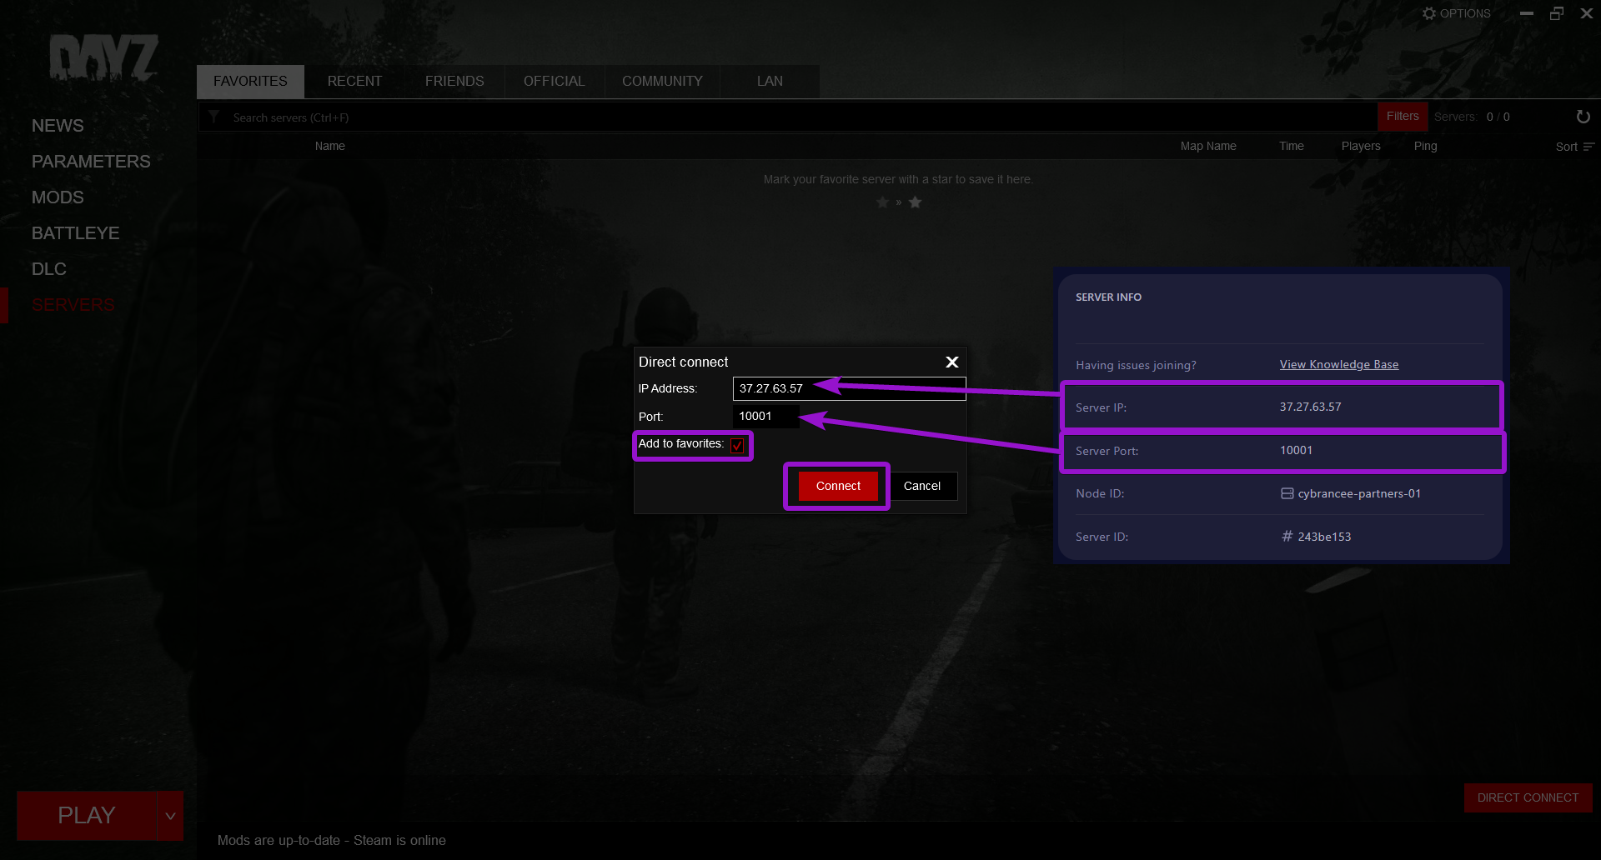Click the Connect button
Screen dimensions: 1601x860
point(836,486)
